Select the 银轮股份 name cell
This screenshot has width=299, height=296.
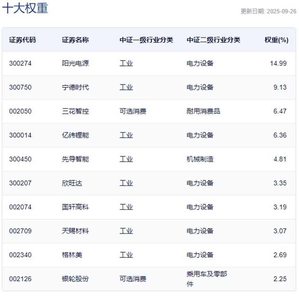click(75, 279)
